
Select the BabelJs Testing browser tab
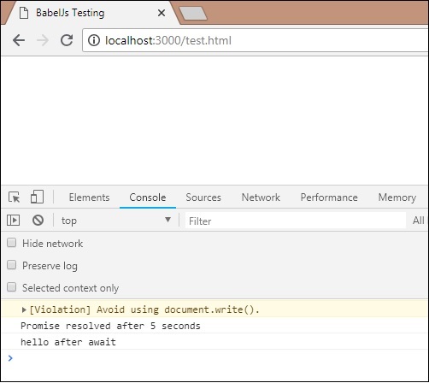[x=91, y=13]
